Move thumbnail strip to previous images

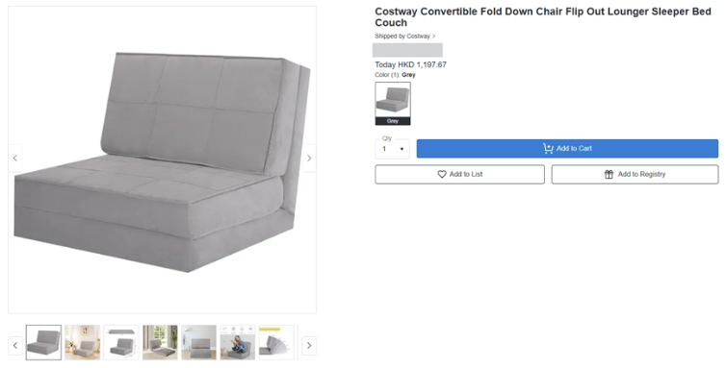(x=15, y=345)
